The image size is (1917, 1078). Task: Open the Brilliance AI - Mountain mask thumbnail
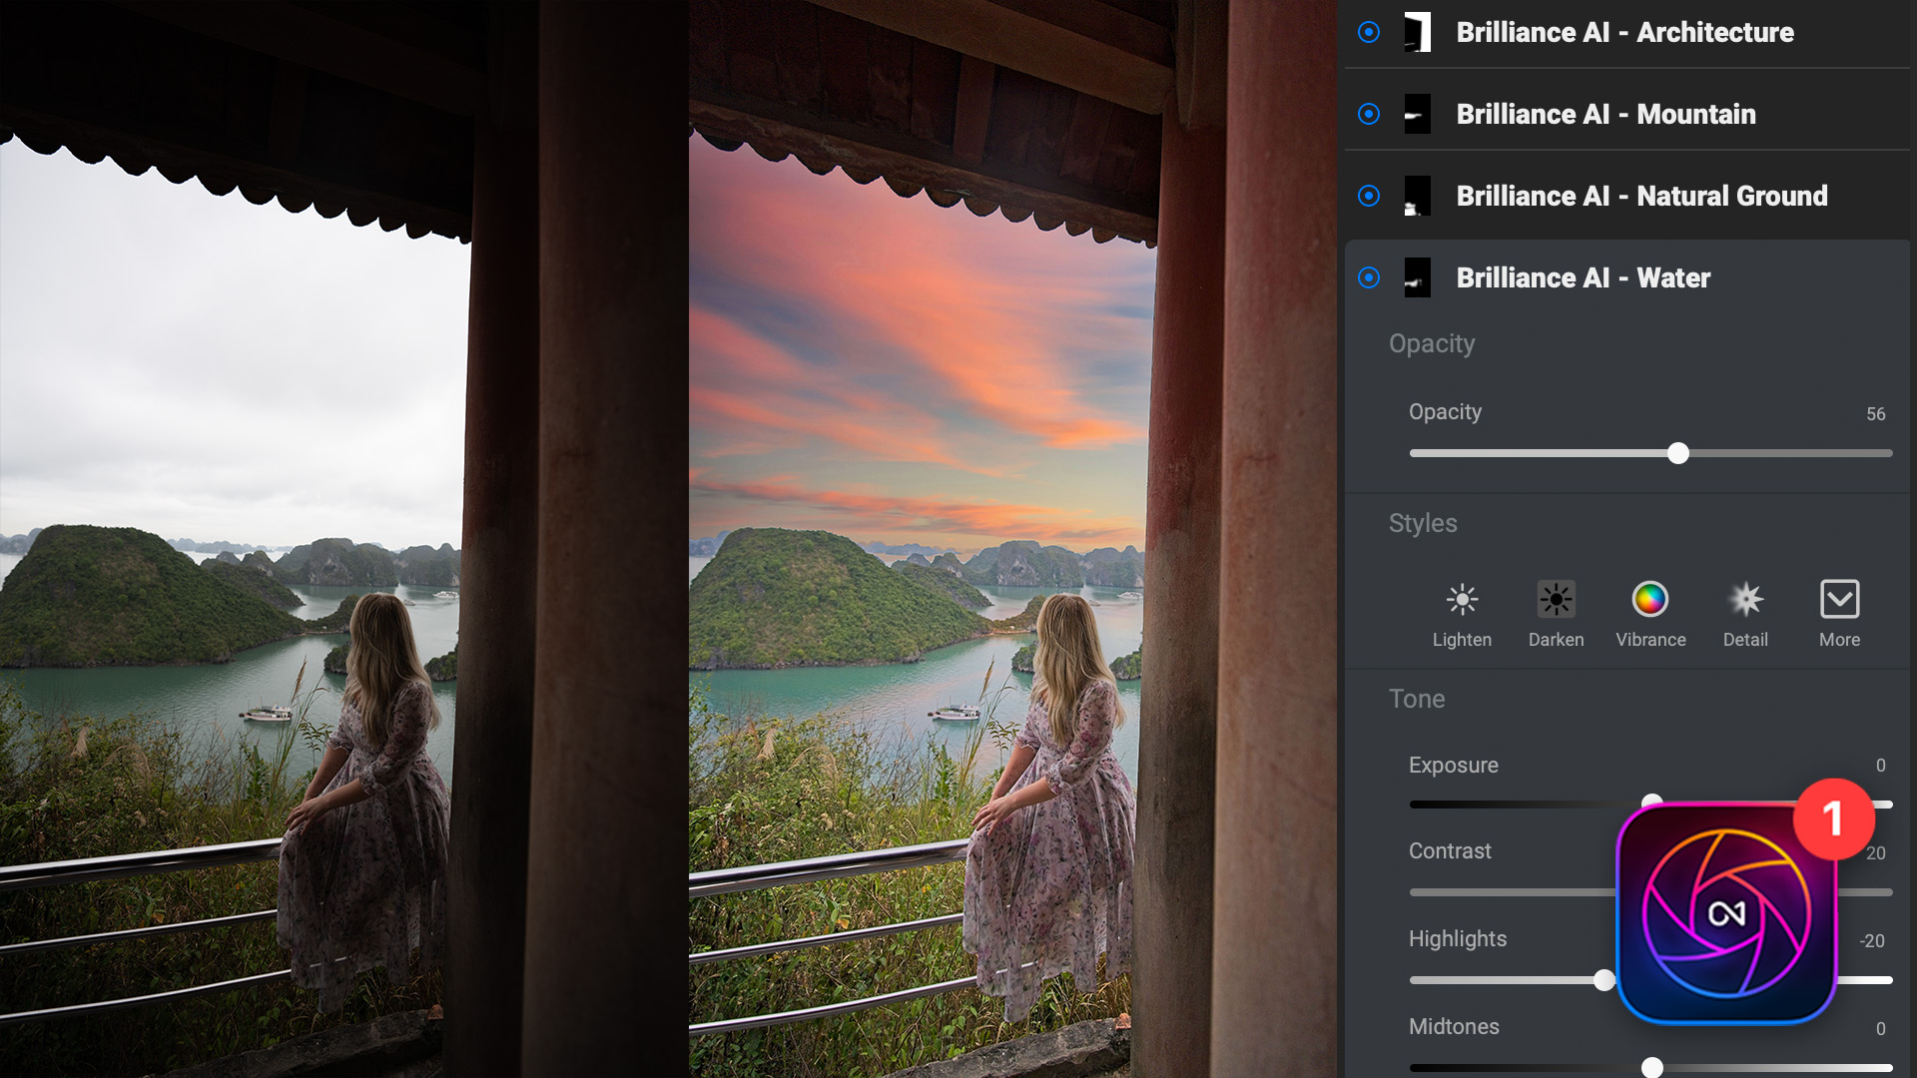(1419, 114)
